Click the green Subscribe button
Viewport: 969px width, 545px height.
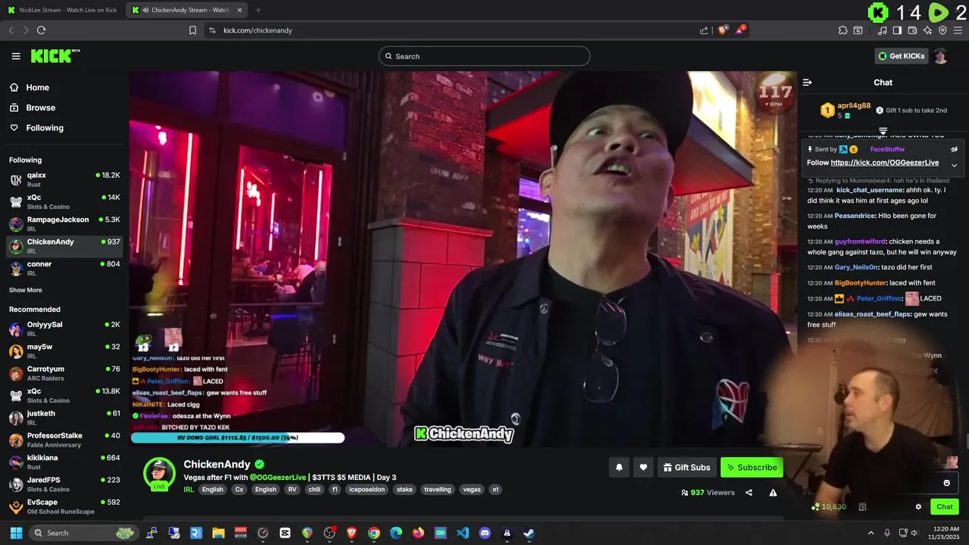[x=752, y=468]
